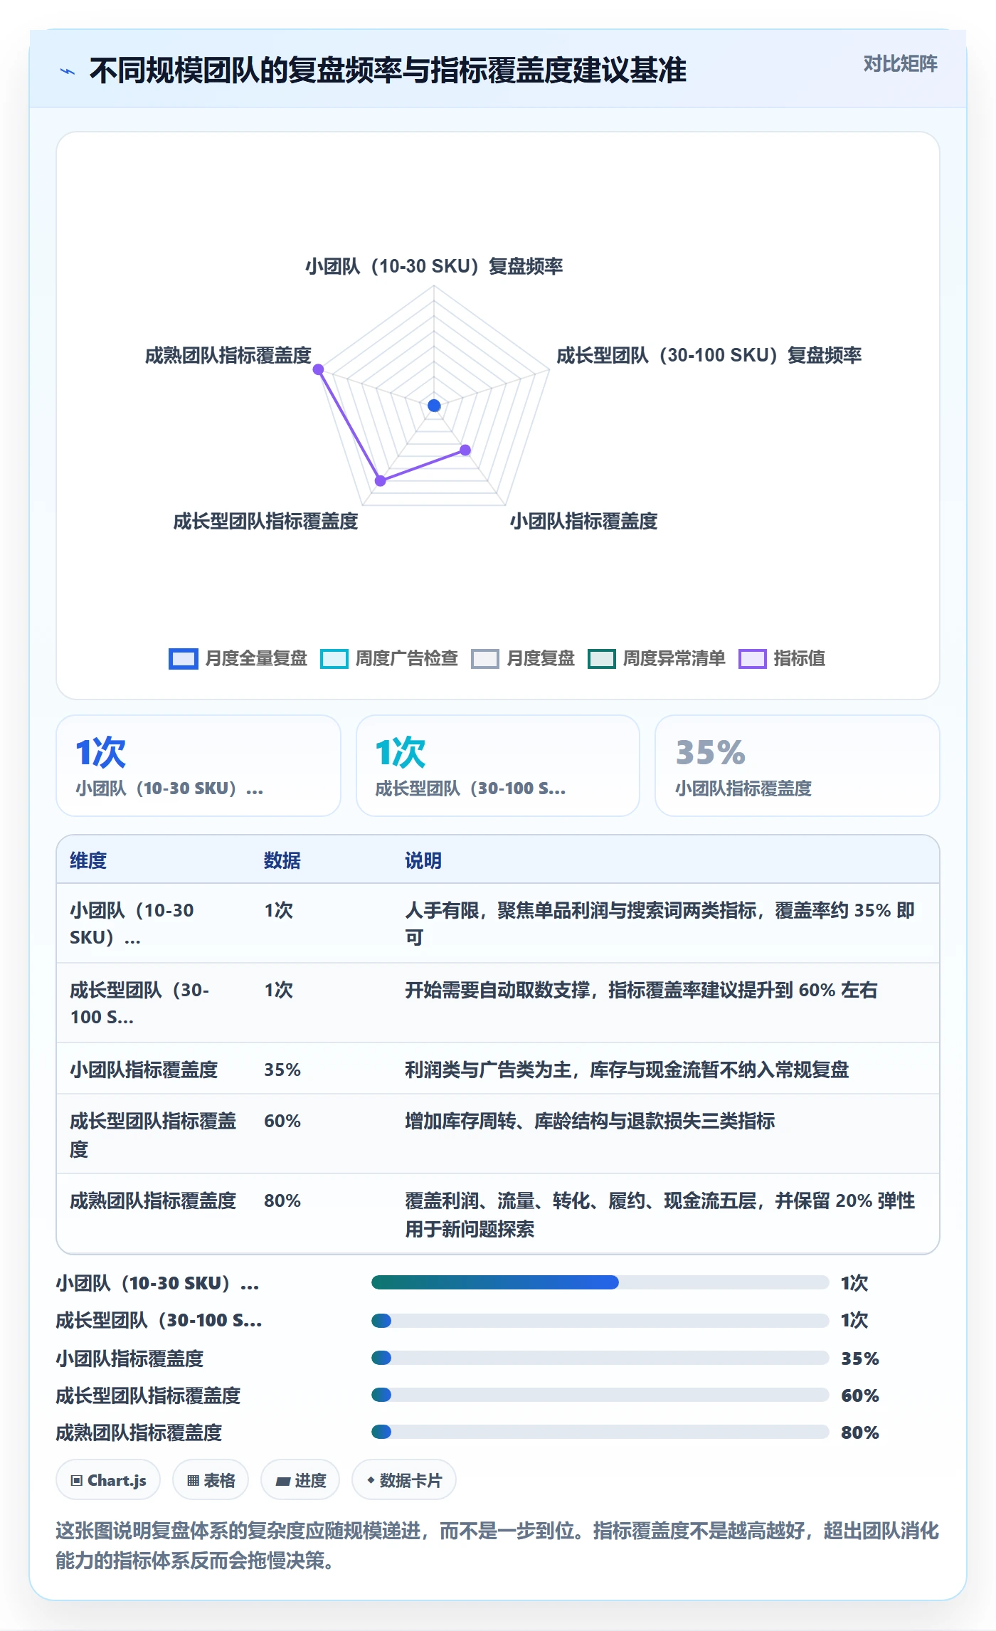The width and height of the screenshot is (996, 1631).
Task: Select the purple radar point nearest 成长型团队指标覆盖度
Action: pyautogui.click(x=381, y=480)
